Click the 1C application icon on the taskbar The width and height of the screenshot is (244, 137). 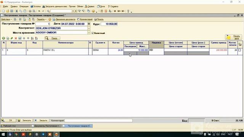(x=56, y=134)
